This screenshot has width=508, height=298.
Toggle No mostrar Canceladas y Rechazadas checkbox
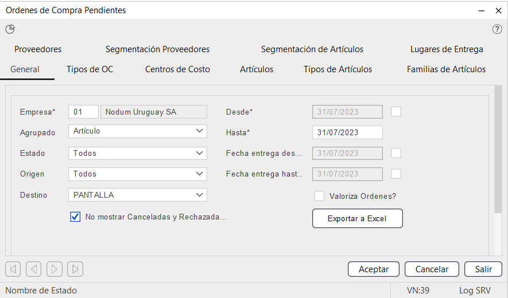tap(75, 217)
